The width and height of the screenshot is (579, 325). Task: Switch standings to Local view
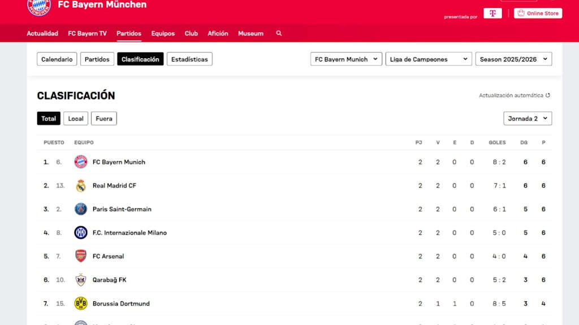(76, 118)
